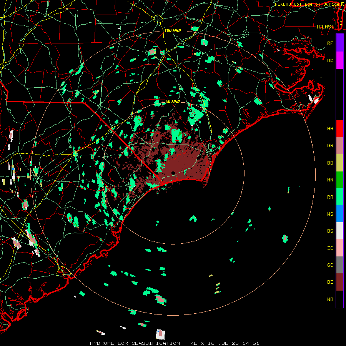Choose the gray GC legend swatch
Image resolution: width=346 pixels, height=346 pixels.
(339, 265)
